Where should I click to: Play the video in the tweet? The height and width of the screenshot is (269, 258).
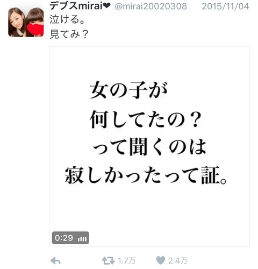point(149,146)
